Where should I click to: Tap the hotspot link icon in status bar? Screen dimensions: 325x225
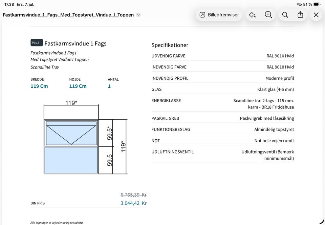click(x=299, y=4)
